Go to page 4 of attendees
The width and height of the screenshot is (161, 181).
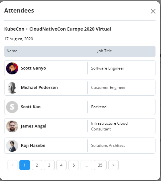pyautogui.click(x=61, y=165)
